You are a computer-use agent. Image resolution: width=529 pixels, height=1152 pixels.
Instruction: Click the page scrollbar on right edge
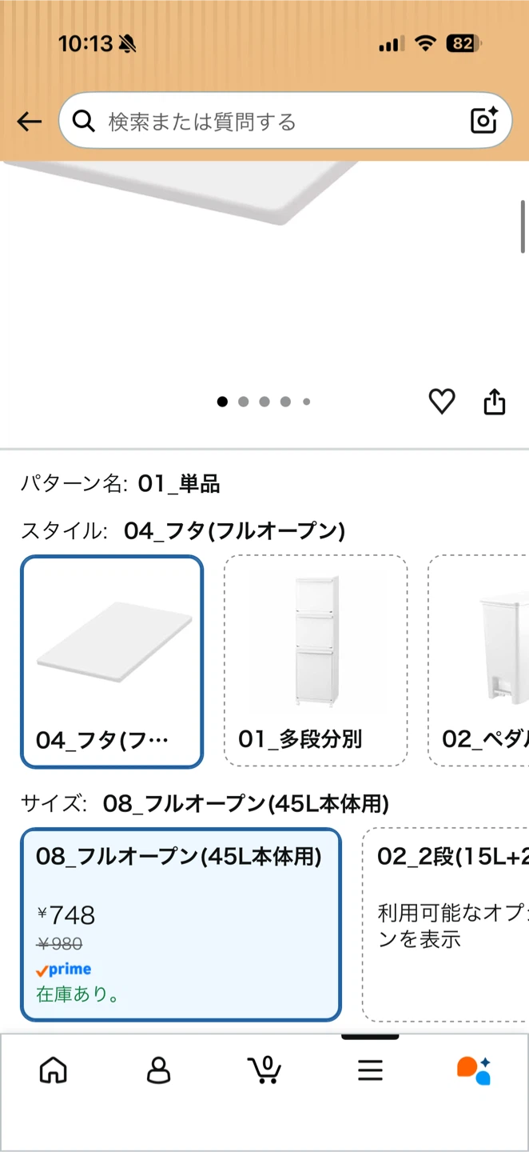coord(523,226)
